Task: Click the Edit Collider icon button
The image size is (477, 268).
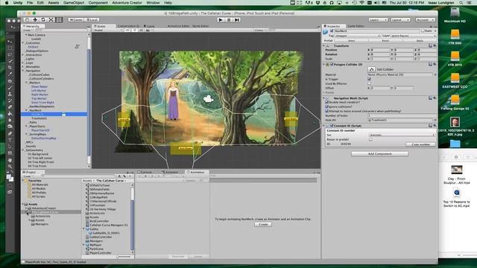Action: 371,69
